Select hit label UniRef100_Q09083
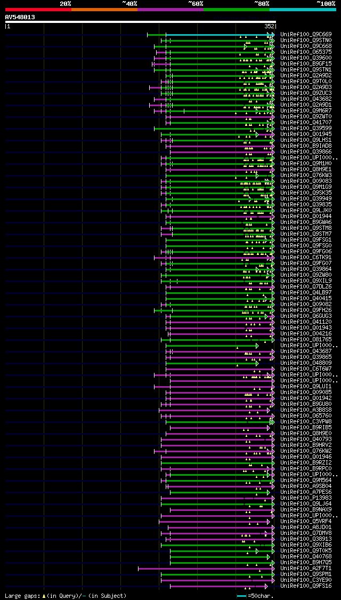 (306, 181)
